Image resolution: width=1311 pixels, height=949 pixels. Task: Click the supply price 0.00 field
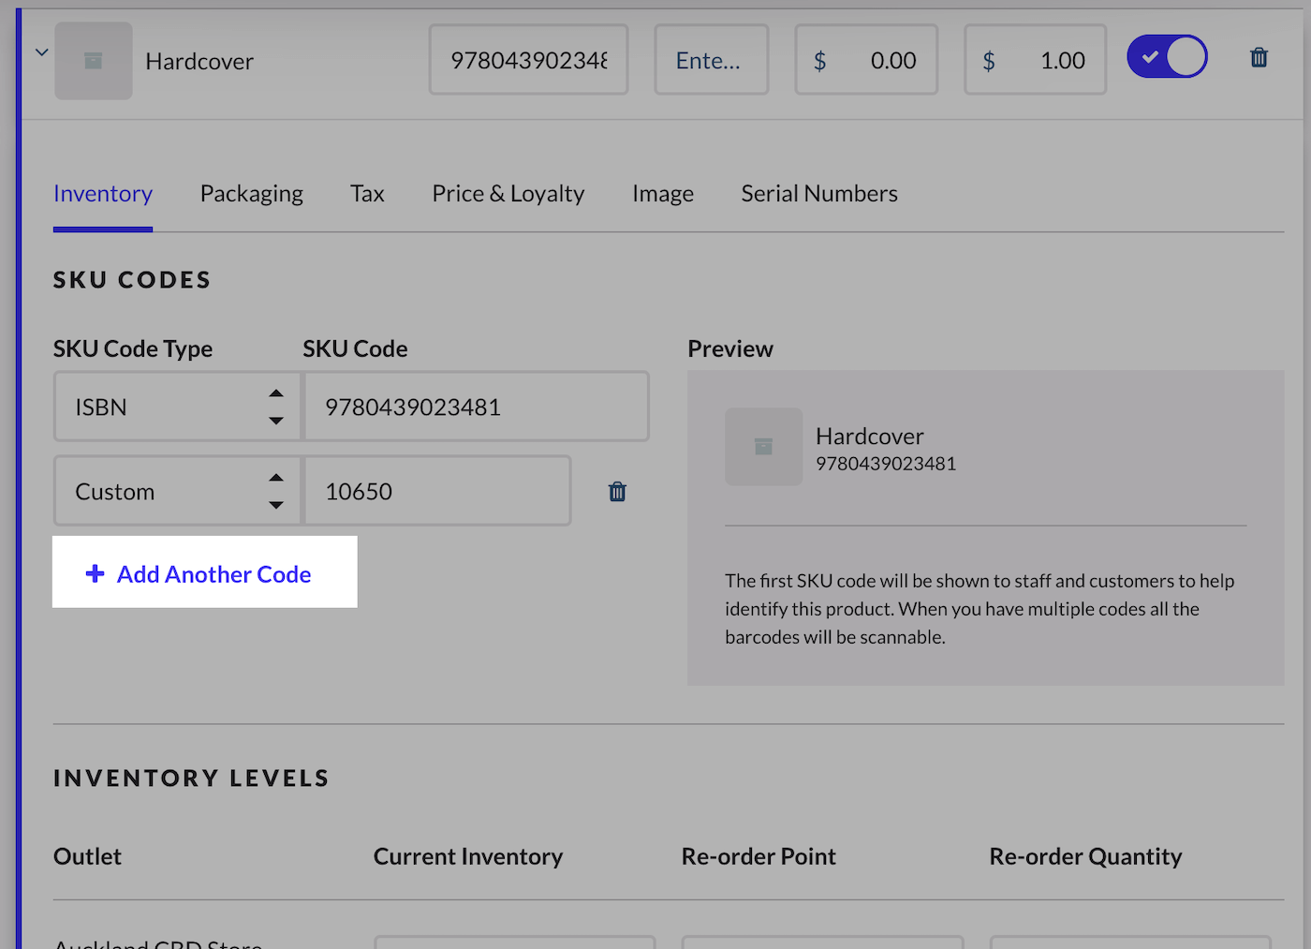tap(866, 61)
